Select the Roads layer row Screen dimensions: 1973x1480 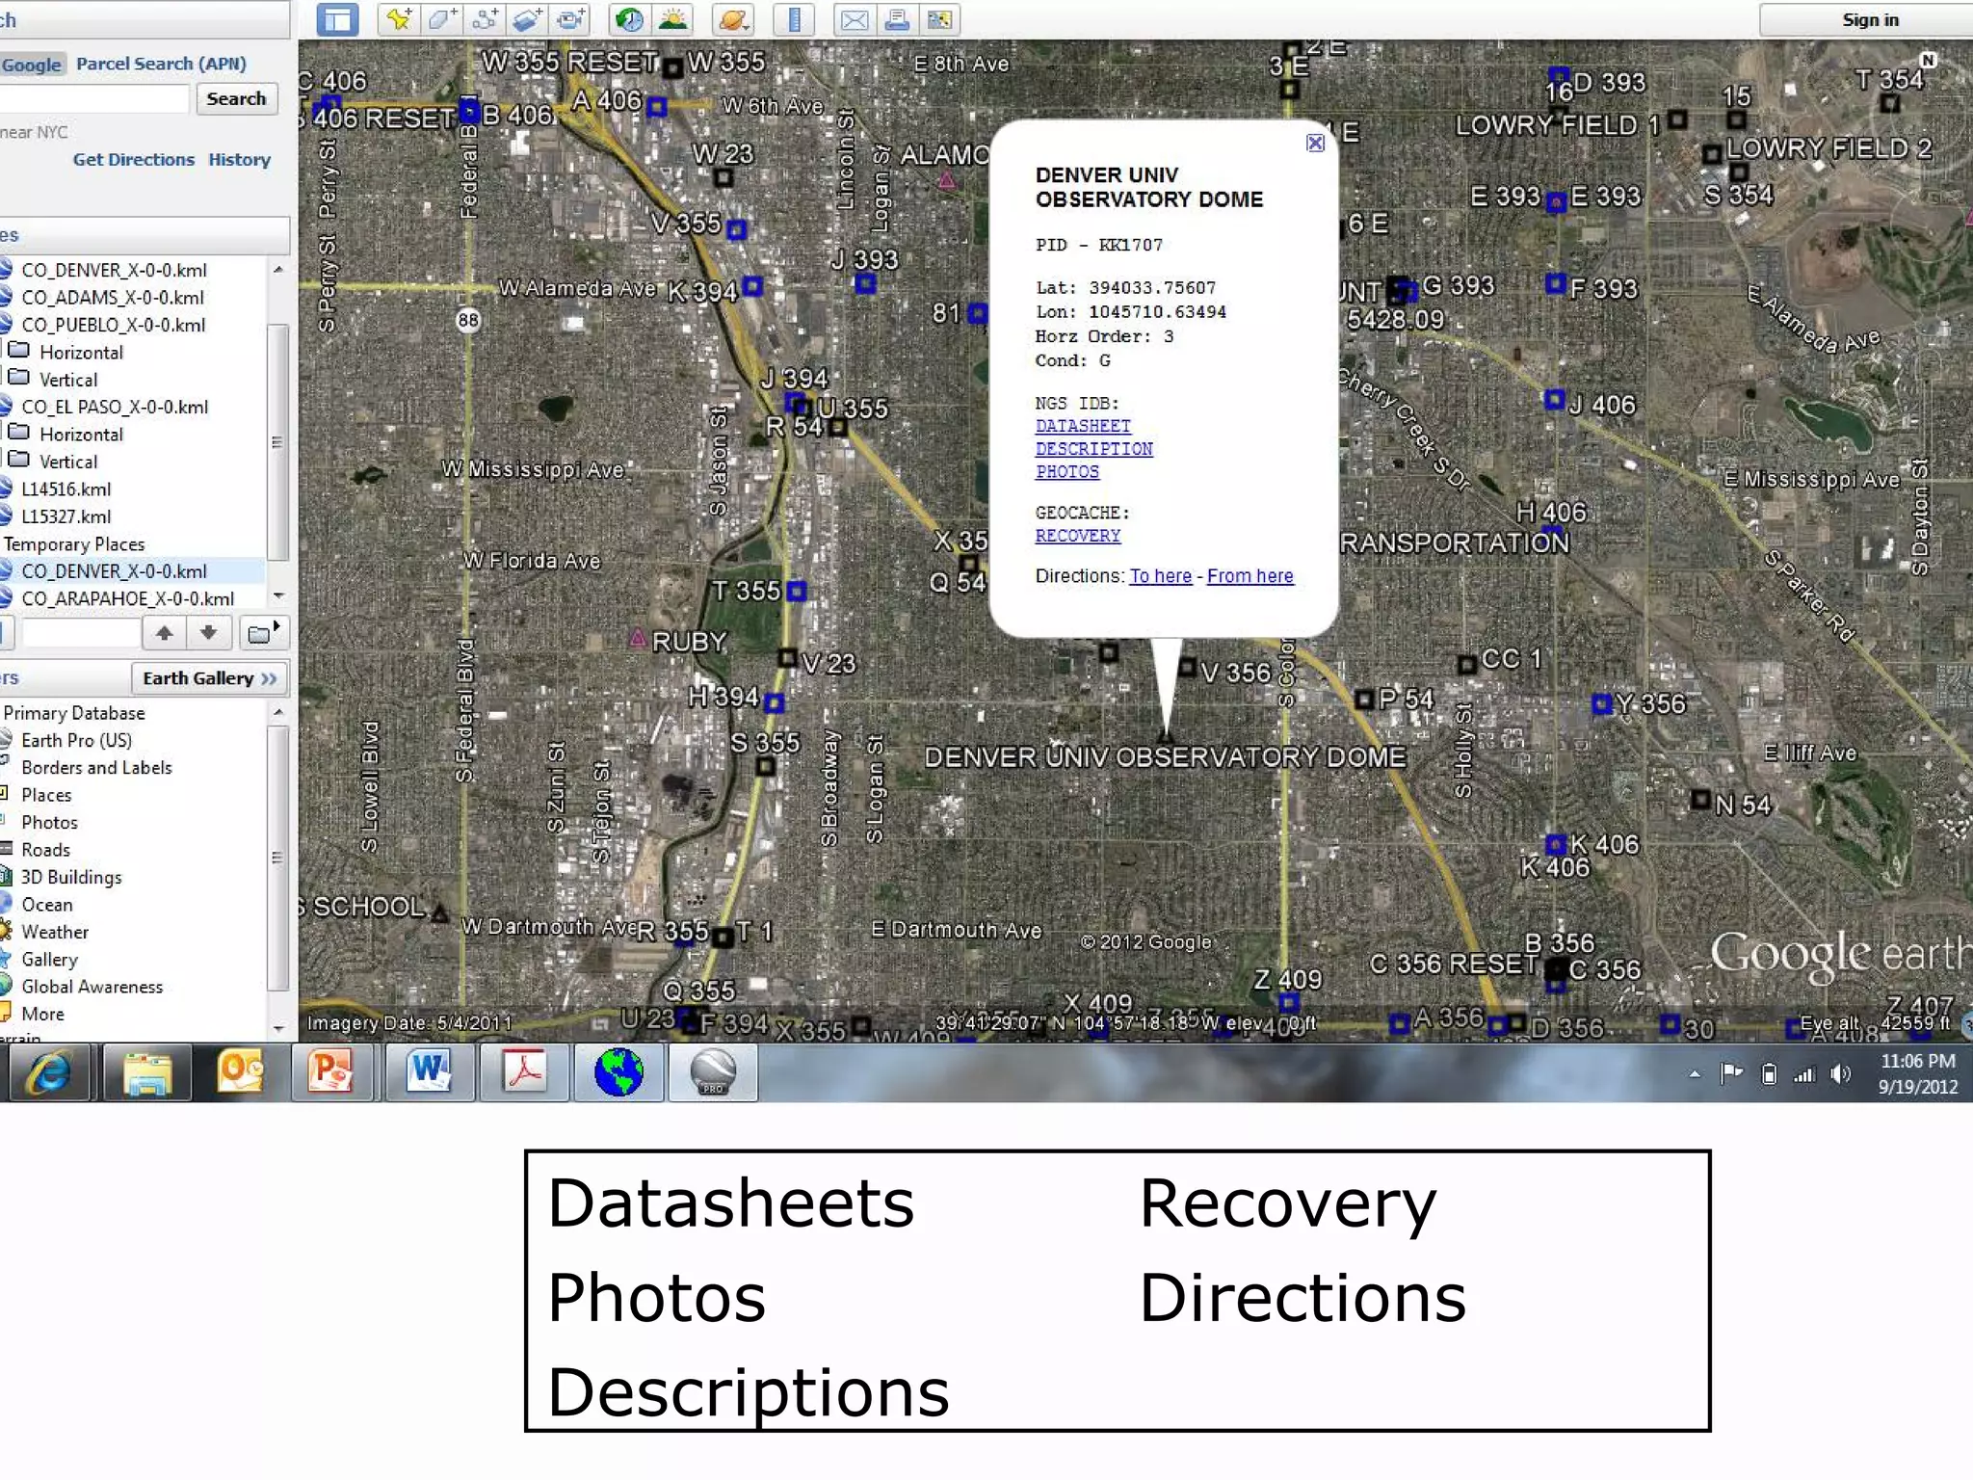45,850
